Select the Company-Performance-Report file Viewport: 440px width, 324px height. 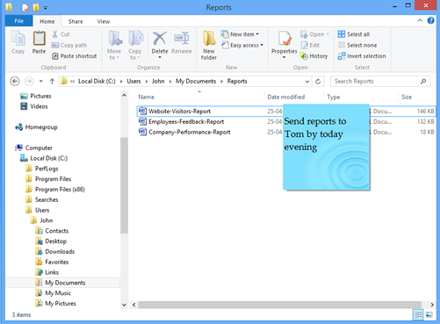190,132
